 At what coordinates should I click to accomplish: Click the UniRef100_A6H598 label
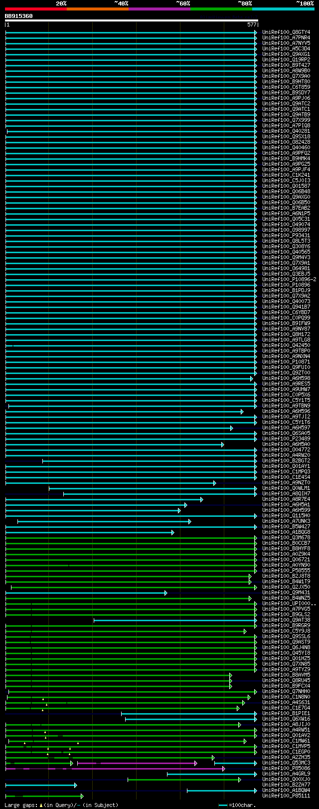tap(286, 379)
